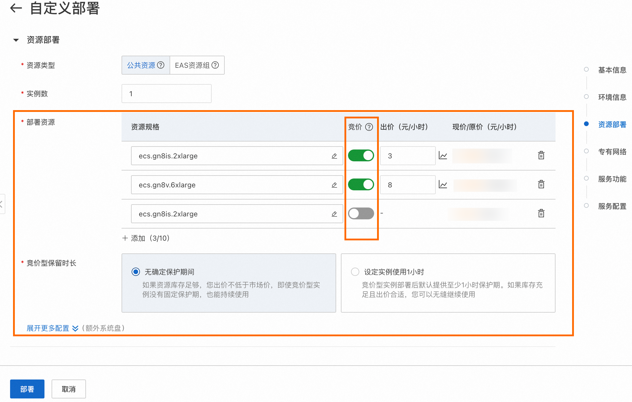Screen dimensions: 632x402
Task: Edit ecs.gn8v.6xlarge spec with pencil icon
Action: (334, 185)
